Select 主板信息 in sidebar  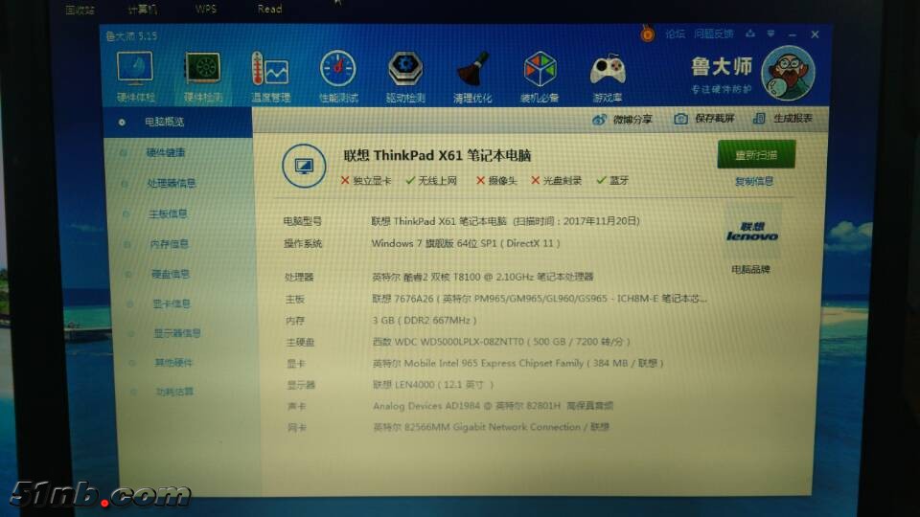tap(168, 214)
